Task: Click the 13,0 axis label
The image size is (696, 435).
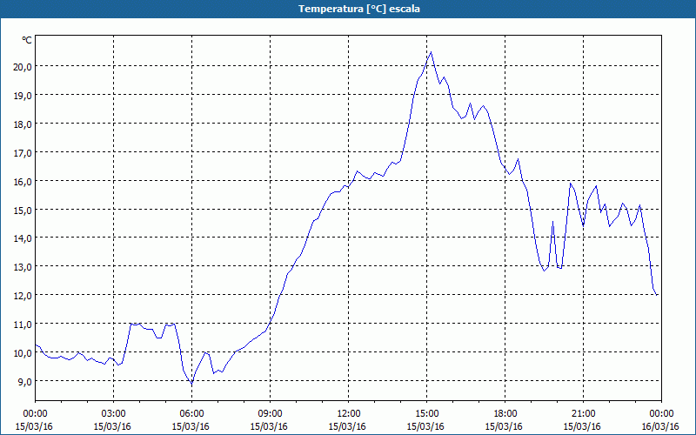Action: (x=23, y=267)
